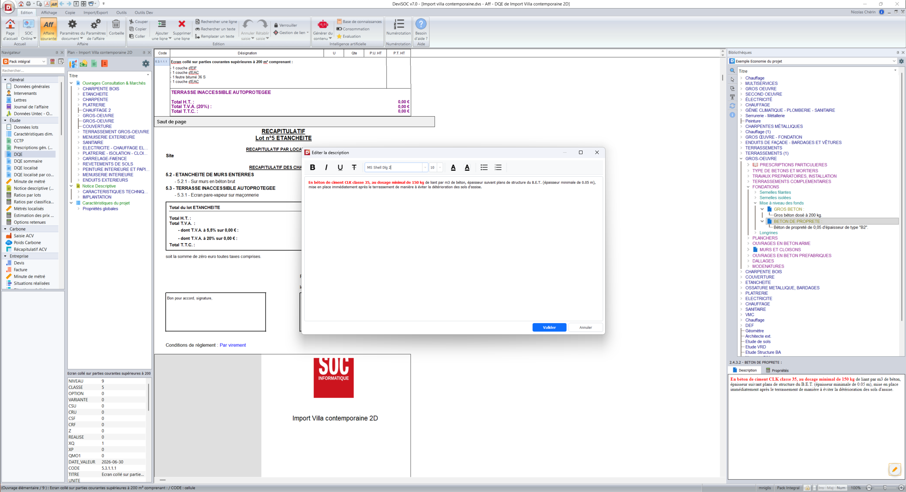
Task: Open the Pack intégral dropdown
Action: click(x=24, y=61)
